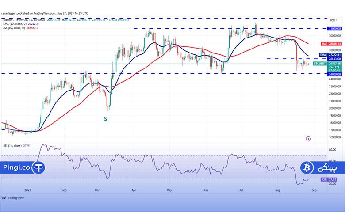Click the Bitcoin coin icon in the banner

[x=307, y=168]
